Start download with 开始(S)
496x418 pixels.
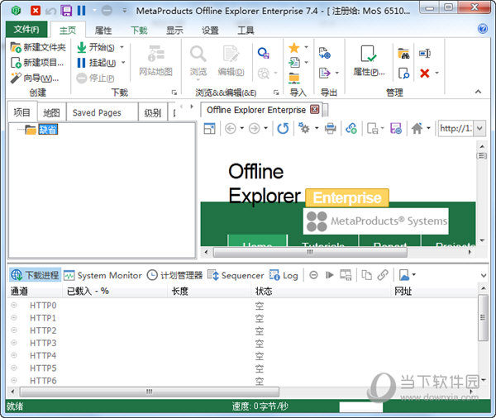(96, 47)
